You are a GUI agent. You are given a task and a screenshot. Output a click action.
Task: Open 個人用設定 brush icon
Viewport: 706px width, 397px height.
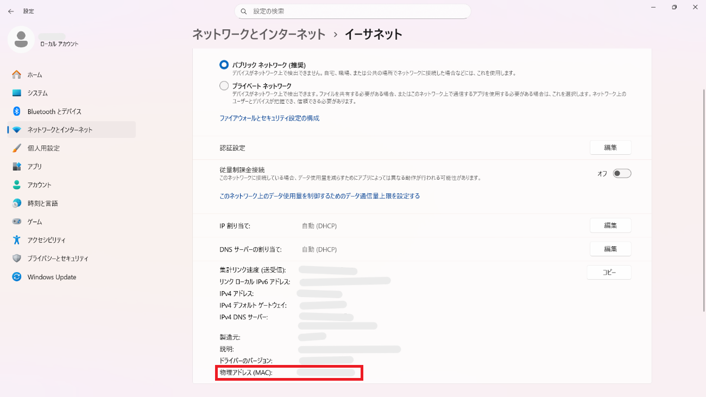17,148
